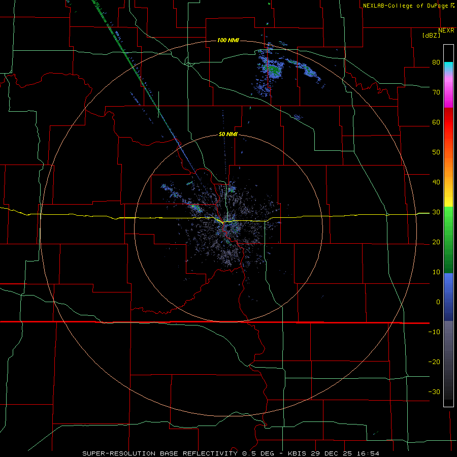Click the 70 value on the dBZ scale

tap(436, 92)
